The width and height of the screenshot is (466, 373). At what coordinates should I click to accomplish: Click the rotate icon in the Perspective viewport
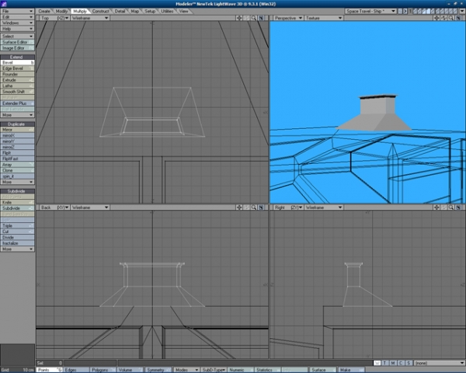click(443, 18)
